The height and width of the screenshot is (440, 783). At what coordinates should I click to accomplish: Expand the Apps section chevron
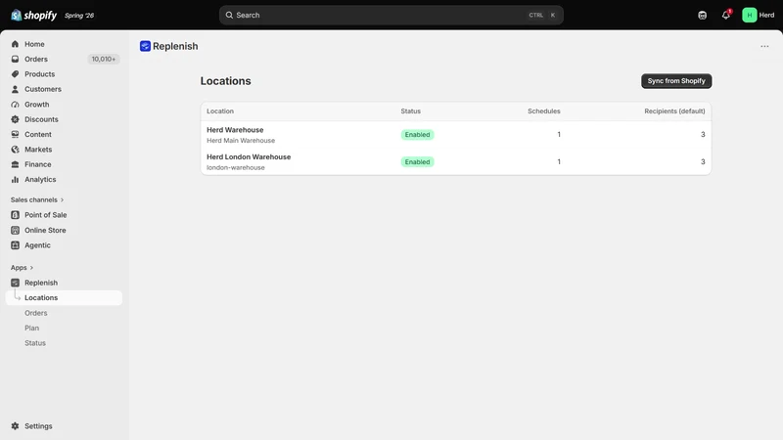[31, 268]
